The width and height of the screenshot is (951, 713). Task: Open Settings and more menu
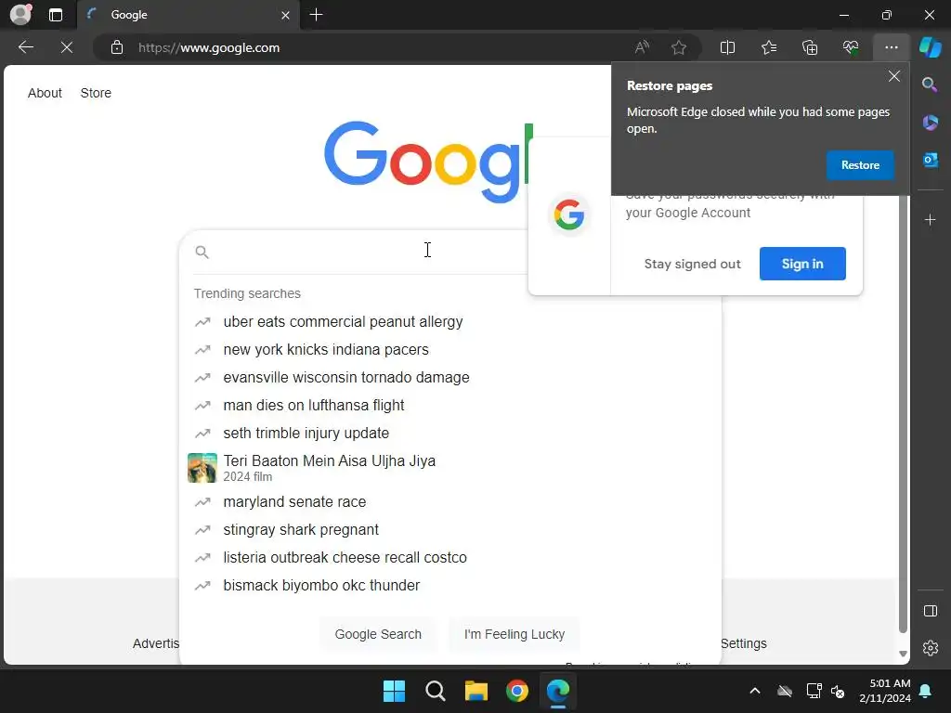click(x=891, y=47)
